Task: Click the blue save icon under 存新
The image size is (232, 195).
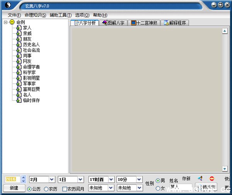Action: point(200,178)
